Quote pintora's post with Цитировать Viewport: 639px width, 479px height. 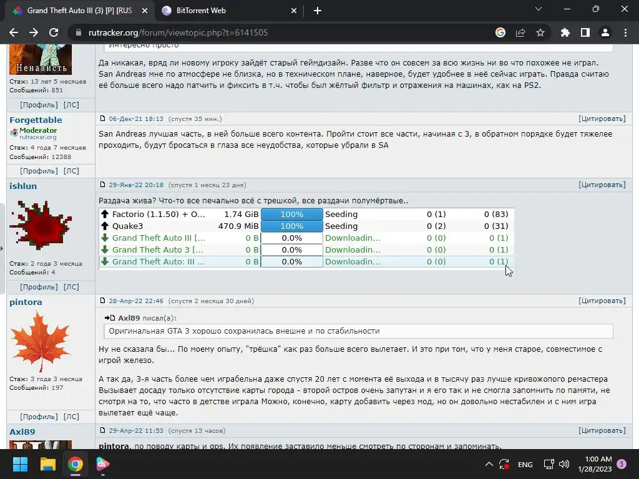tap(602, 301)
